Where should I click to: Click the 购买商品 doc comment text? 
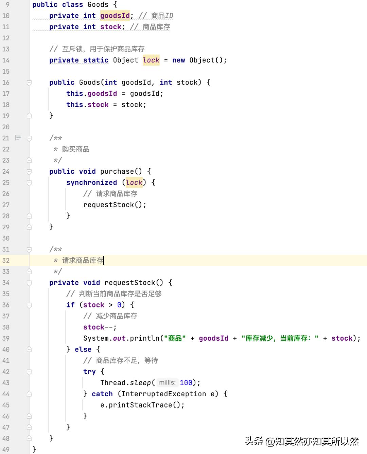(x=76, y=149)
